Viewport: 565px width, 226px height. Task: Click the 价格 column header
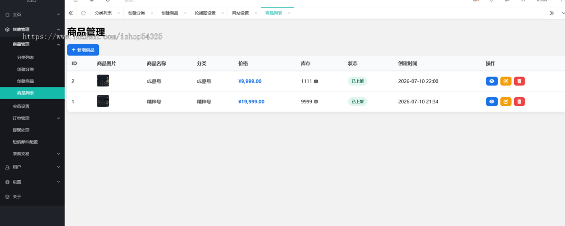[243, 63]
